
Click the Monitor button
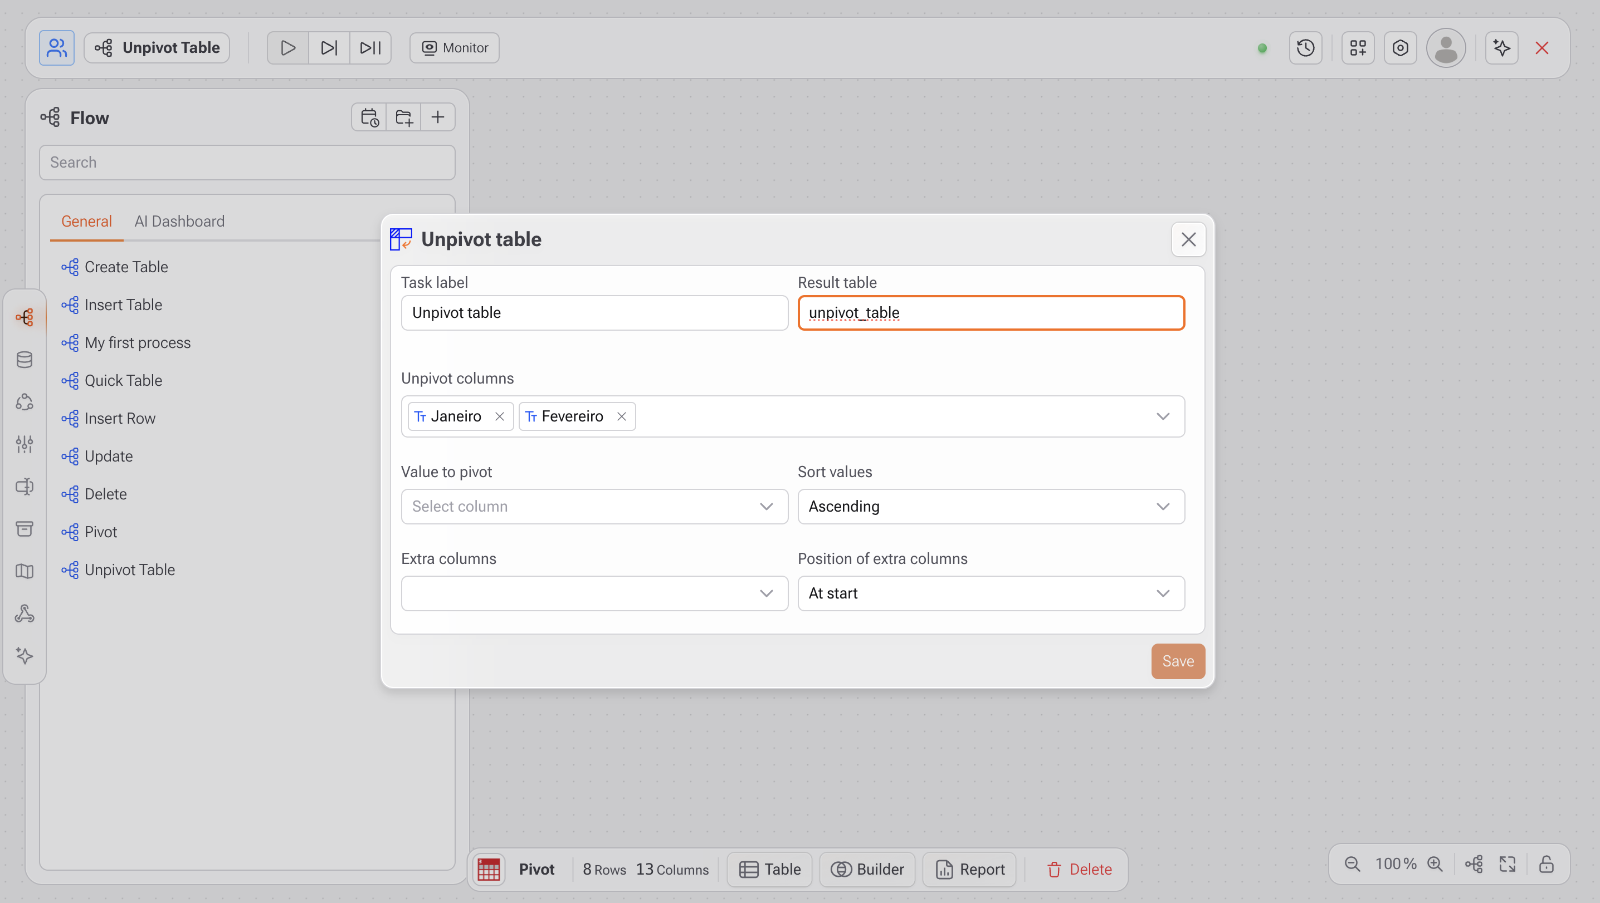click(454, 48)
